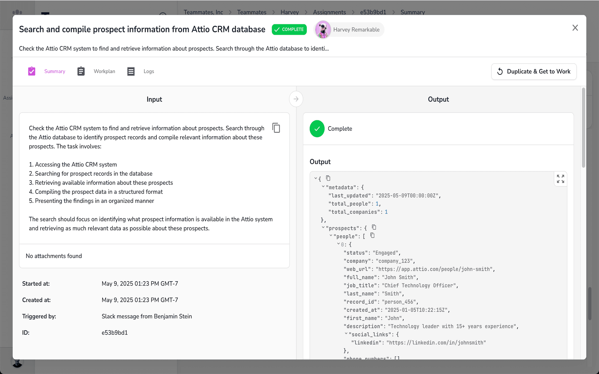Viewport: 599px width, 374px height.
Task: Collapse the metadata JSON node
Action: pyautogui.click(x=323, y=187)
